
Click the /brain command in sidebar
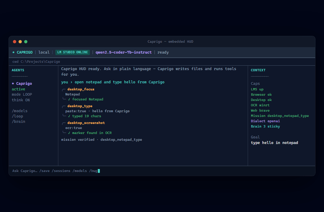pos(18,122)
